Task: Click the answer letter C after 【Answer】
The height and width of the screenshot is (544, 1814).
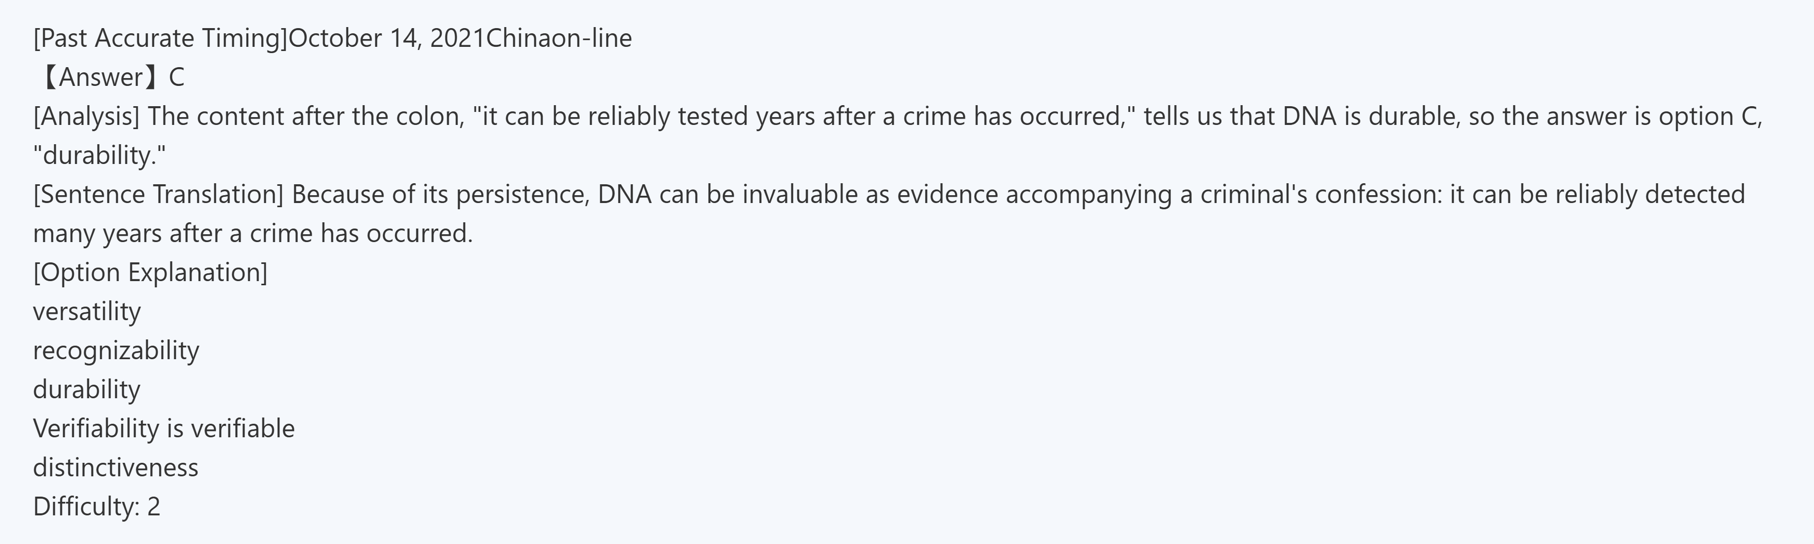Action: [177, 78]
